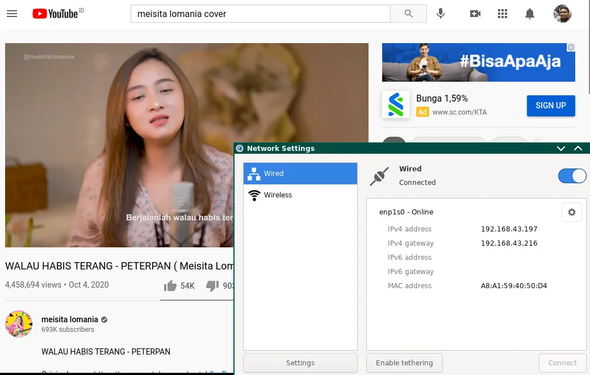Toggle the Wired connection switch off
This screenshot has height=375, width=590.
[572, 176]
